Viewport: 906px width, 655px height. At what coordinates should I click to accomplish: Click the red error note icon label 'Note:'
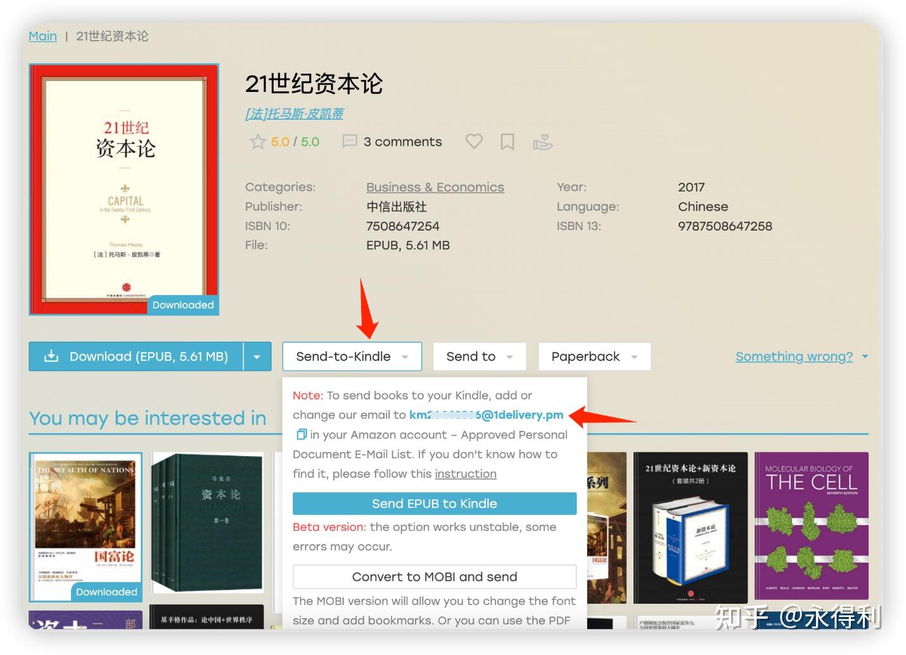tap(307, 395)
